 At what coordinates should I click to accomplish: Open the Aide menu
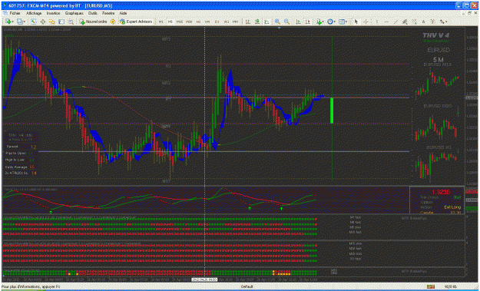pos(123,14)
